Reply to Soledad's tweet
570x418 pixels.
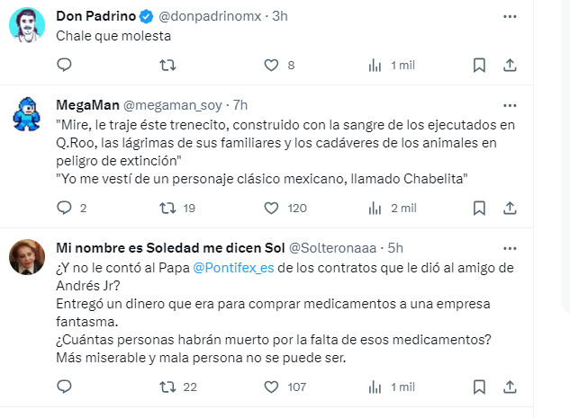tap(64, 387)
